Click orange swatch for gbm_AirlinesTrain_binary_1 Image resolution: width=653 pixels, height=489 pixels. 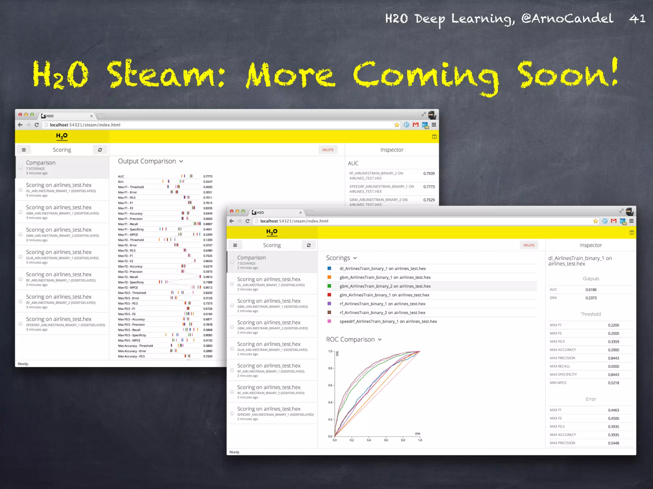point(329,277)
